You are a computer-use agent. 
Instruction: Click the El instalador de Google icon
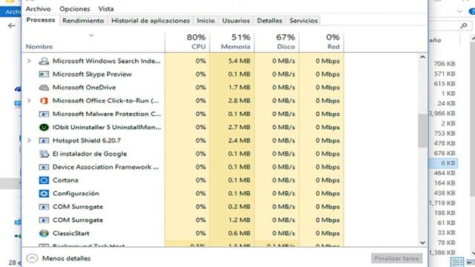coord(44,154)
